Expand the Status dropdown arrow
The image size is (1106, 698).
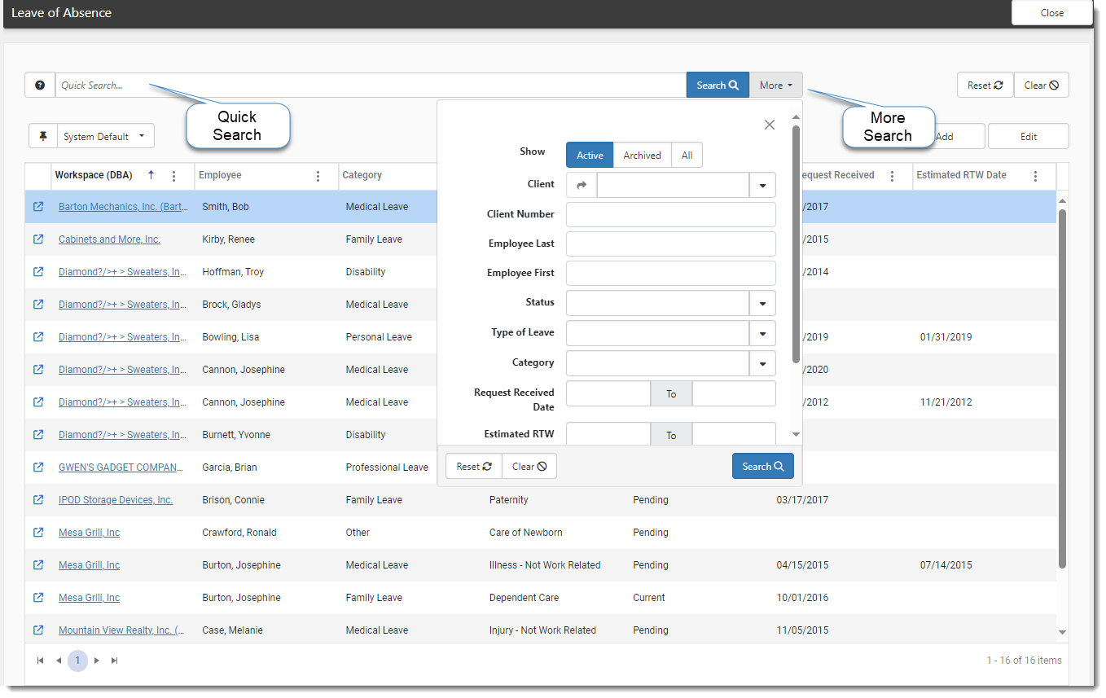[x=762, y=303]
